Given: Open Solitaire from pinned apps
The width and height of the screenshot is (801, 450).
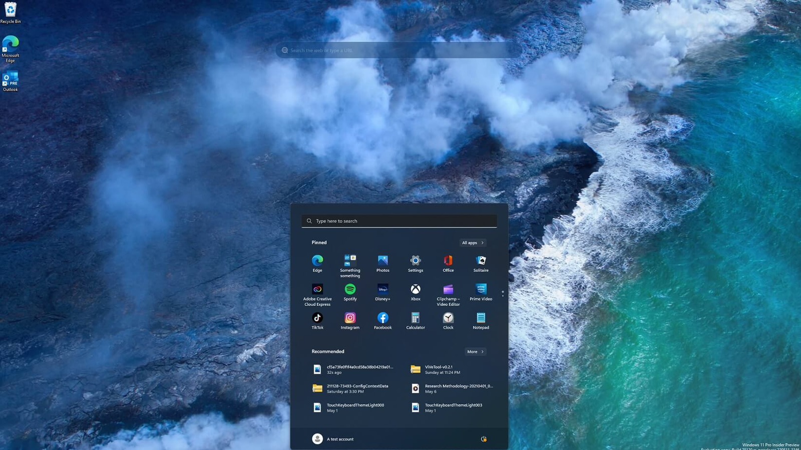Looking at the screenshot, I should [481, 263].
